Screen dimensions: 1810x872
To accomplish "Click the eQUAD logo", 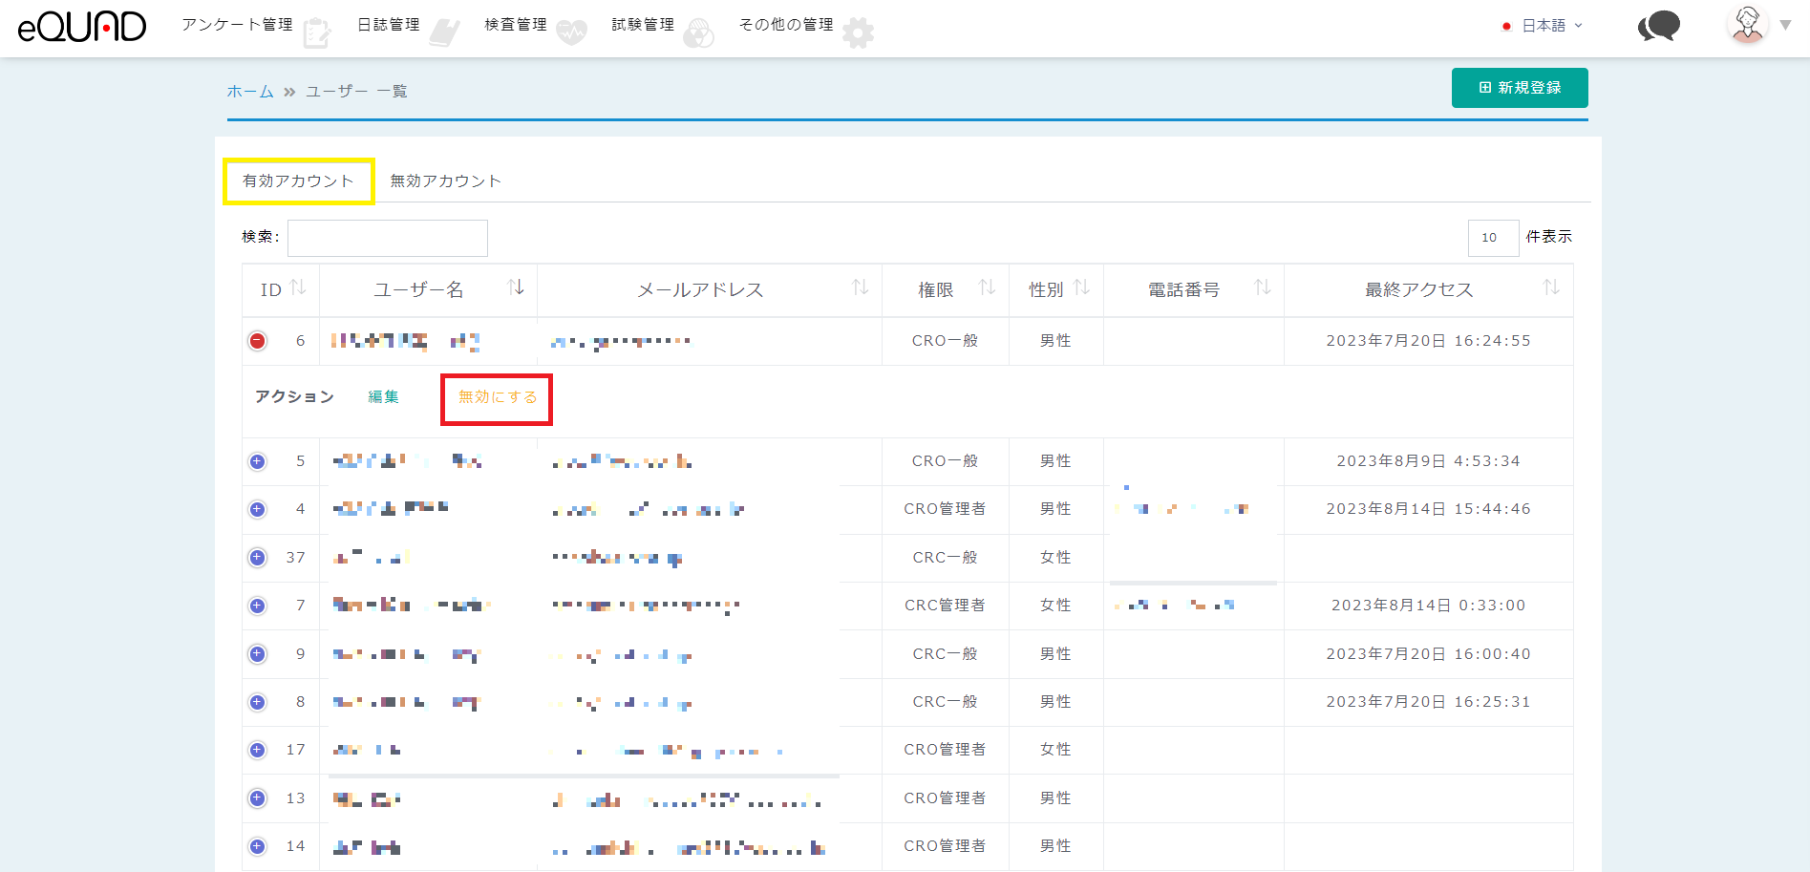I will 82,27.
